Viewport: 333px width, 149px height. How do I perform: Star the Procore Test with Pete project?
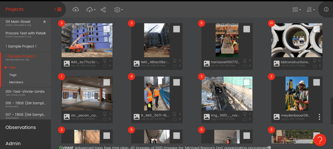pyautogui.click(x=45, y=33)
